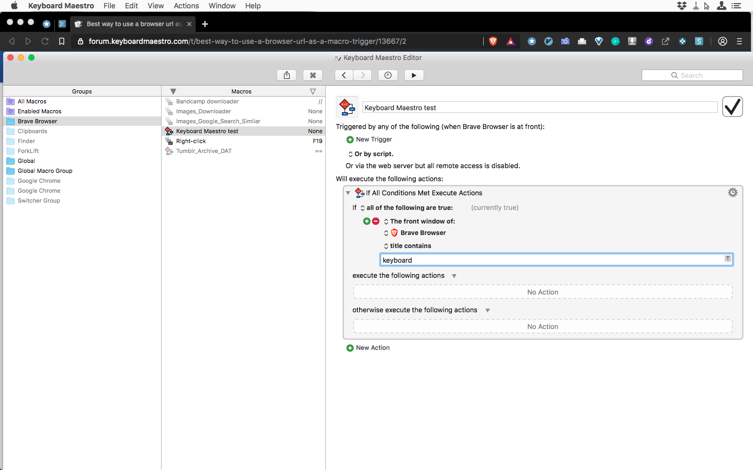
Task: Change the 'title contains' popup
Action: 407,246
